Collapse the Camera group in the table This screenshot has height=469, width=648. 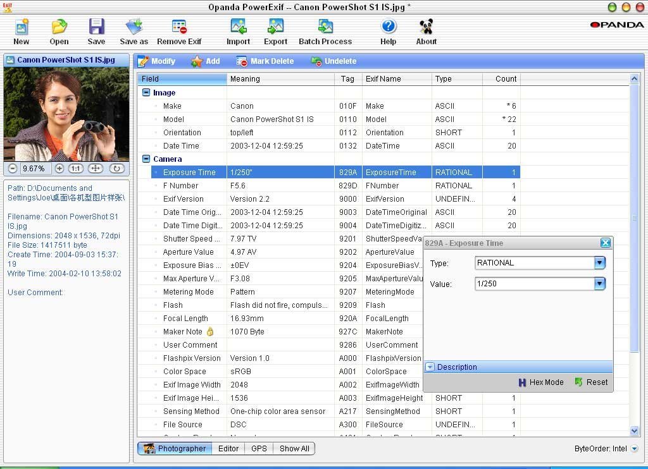pos(146,159)
